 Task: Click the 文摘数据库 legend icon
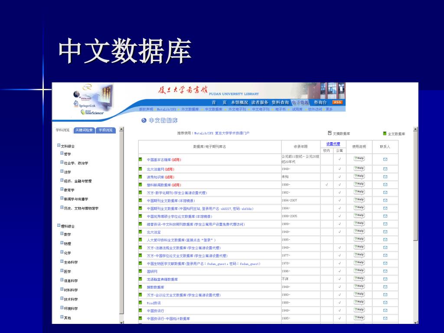click(330, 133)
